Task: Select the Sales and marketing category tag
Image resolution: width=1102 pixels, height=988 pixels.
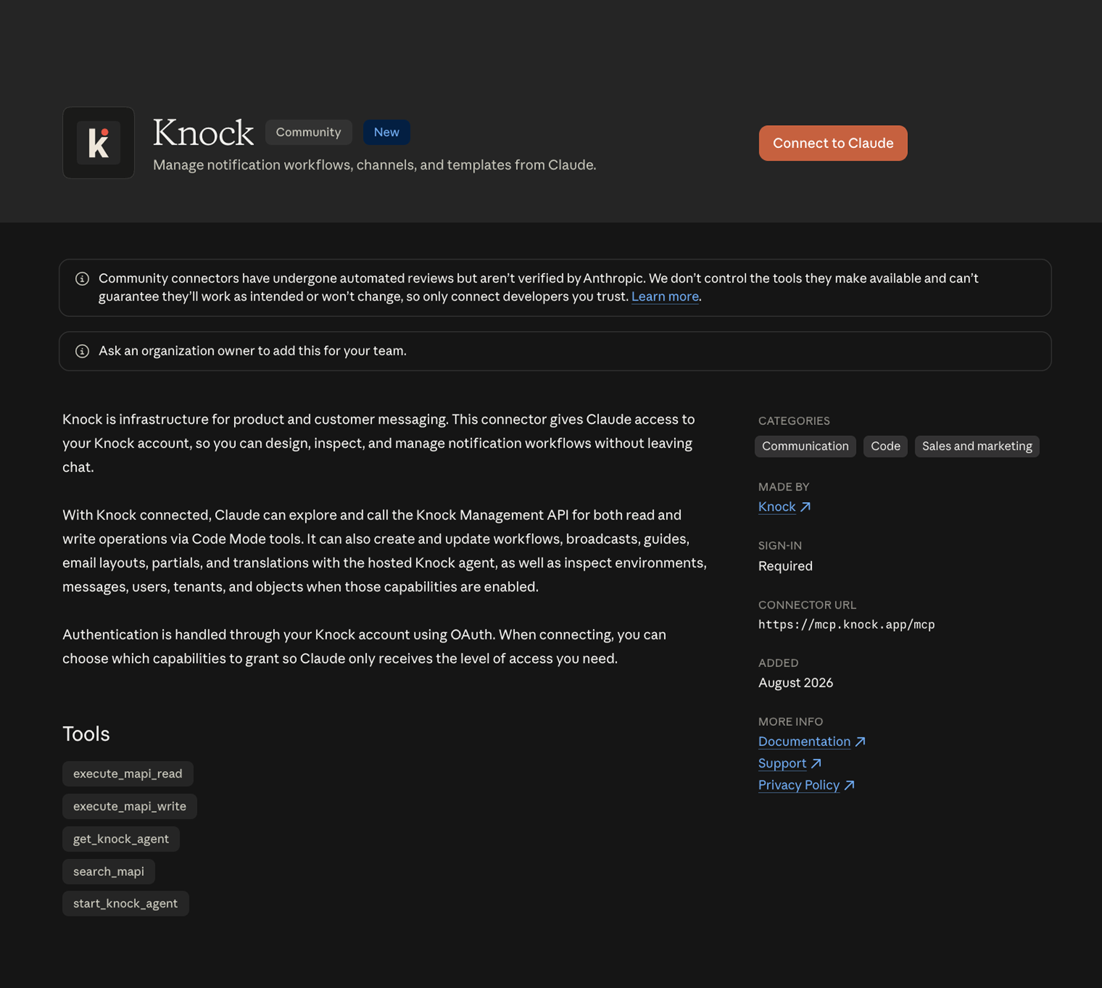Action: [x=977, y=446]
